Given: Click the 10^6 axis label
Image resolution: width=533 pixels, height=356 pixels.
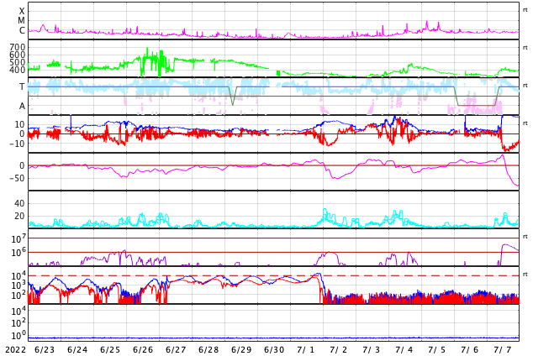Looking at the screenshot, I should [x=18, y=253].
